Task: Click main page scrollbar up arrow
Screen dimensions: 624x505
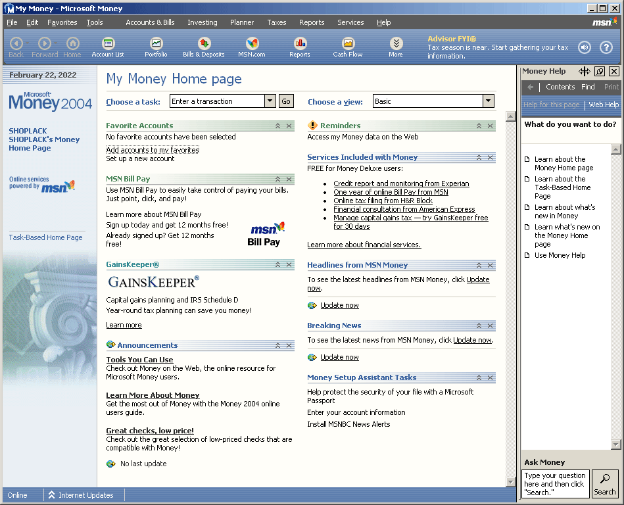Action: [x=511, y=116]
